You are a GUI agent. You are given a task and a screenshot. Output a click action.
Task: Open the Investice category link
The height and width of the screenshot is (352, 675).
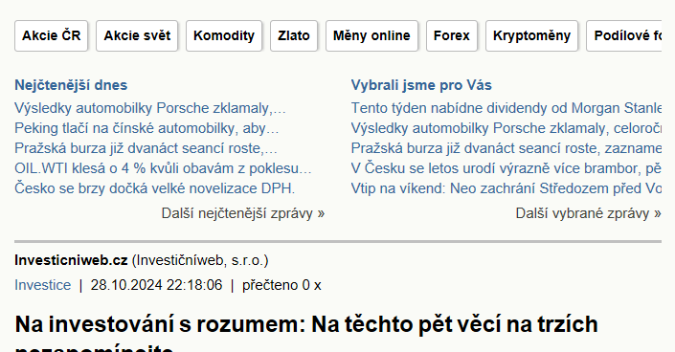[x=43, y=285]
